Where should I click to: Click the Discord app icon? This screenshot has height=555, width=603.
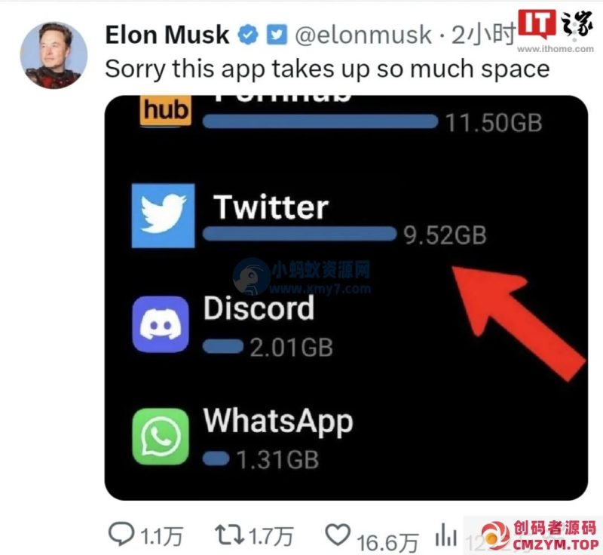(161, 324)
